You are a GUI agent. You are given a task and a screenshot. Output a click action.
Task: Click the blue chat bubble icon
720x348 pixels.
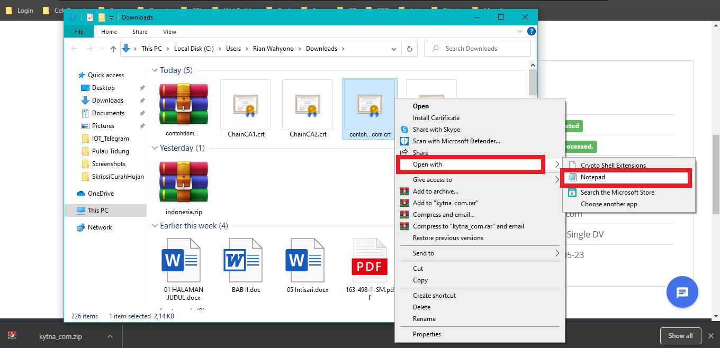tap(682, 292)
